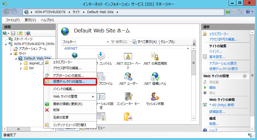This screenshot has height=140, width=257.
Task: Click the feature list vertical scrollbar thumb
Action: click(194, 63)
